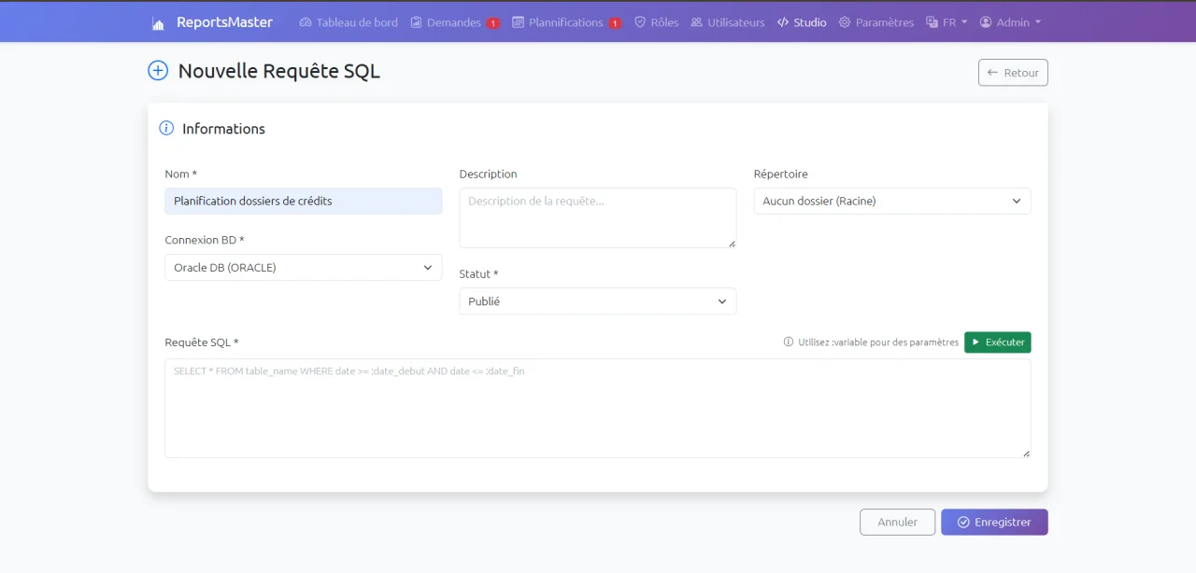The width and height of the screenshot is (1196, 573).
Task: Click the Utilisateurs people icon
Action: pos(697,22)
